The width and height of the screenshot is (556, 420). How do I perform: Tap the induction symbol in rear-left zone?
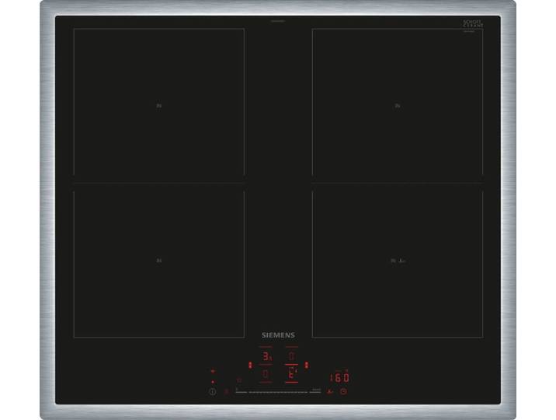pyautogui.click(x=159, y=106)
